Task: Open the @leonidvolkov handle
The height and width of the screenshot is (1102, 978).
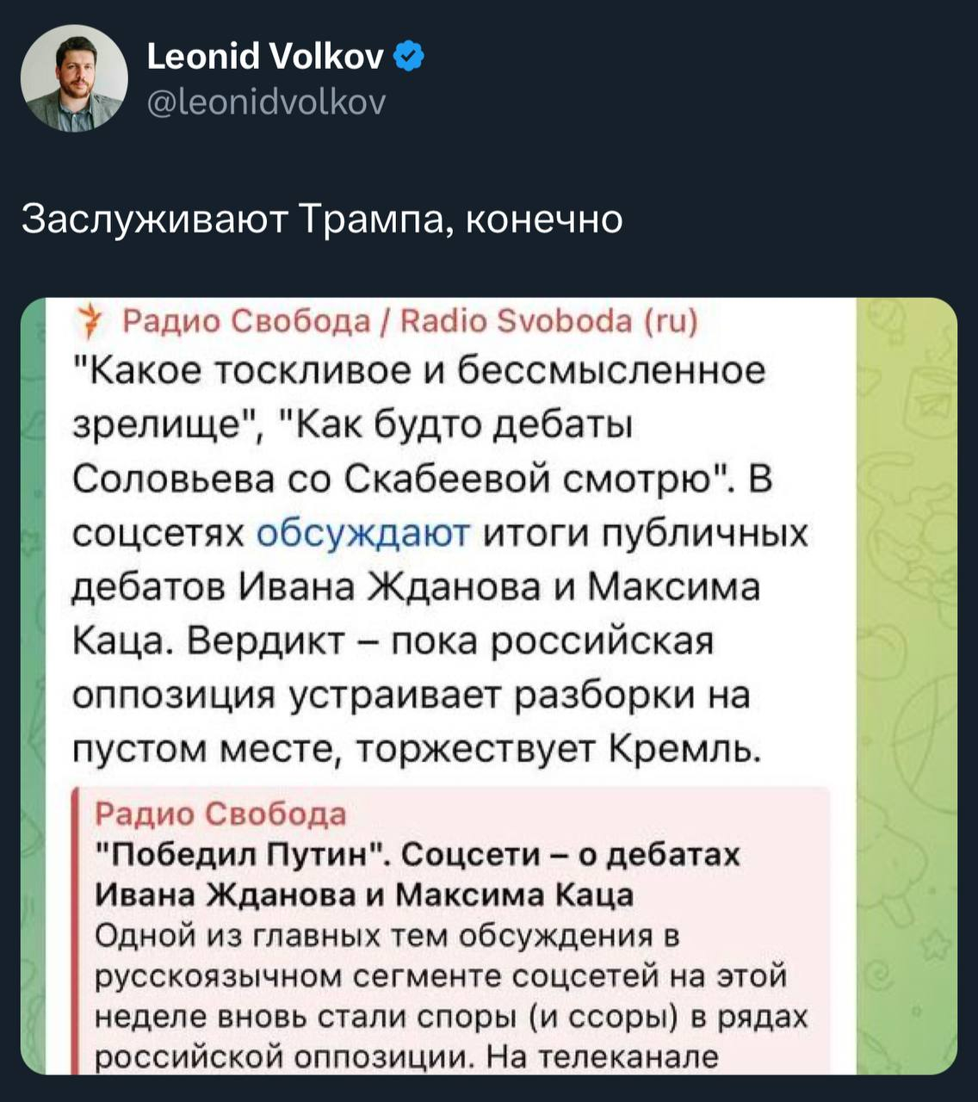Action: [267, 102]
